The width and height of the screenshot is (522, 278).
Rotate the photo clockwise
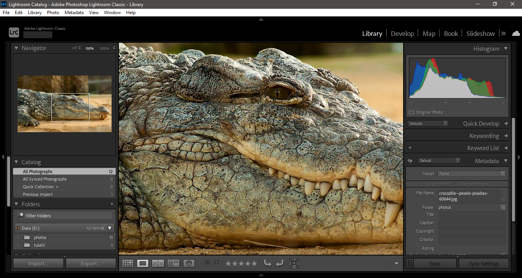click(279, 263)
